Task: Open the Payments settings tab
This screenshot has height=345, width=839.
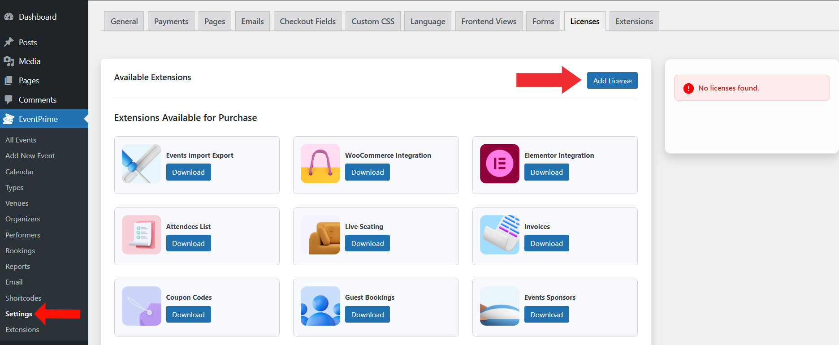Action: pyautogui.click(x=171, y=22)
